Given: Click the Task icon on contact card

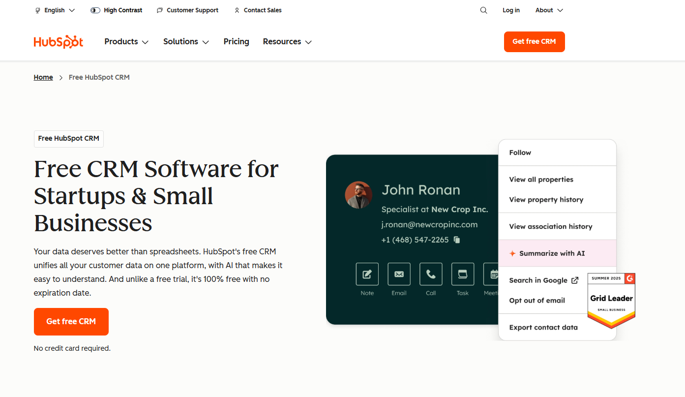Looking at the screenshot, I should point(462,274).
